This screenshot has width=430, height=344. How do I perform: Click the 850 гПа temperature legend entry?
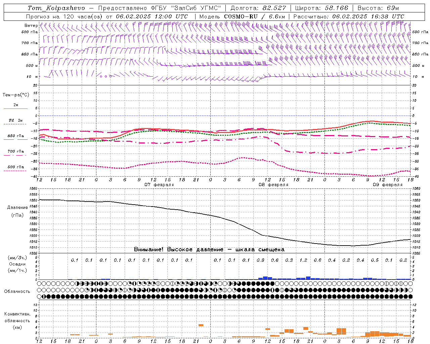pos(16,136)
